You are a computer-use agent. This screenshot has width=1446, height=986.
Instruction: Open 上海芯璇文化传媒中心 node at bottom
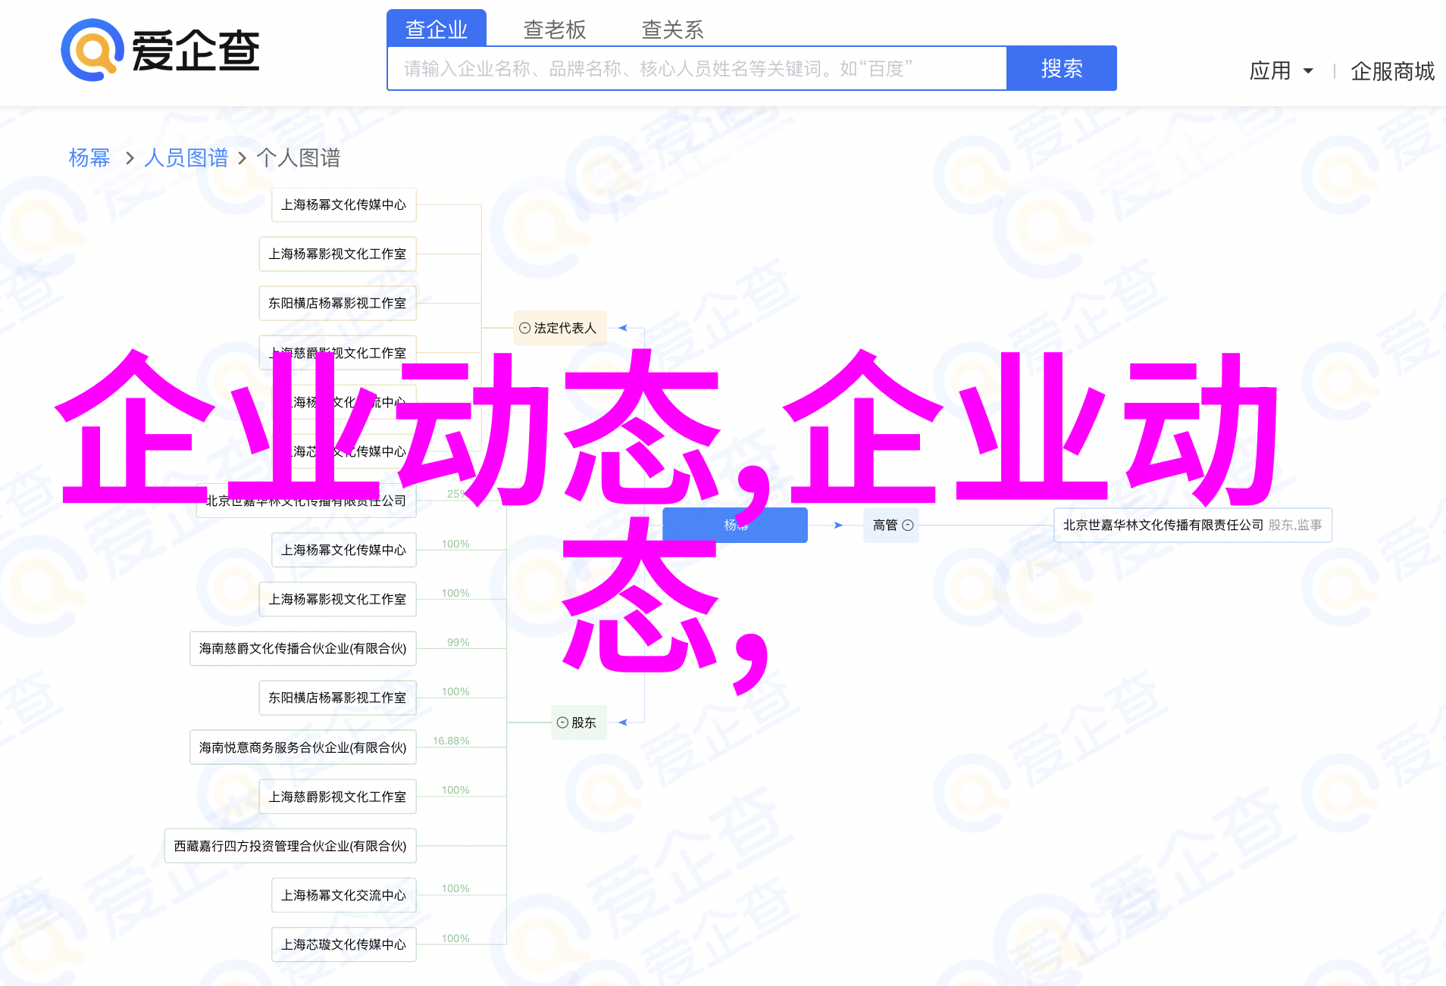344,944
